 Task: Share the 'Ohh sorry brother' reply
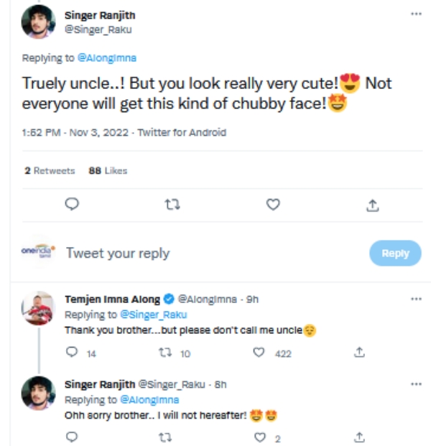tap(360, 437)
